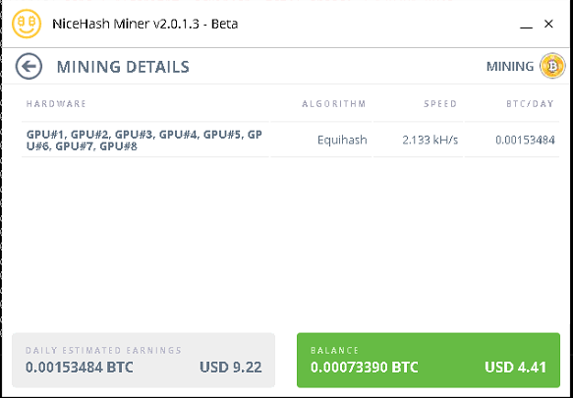Click the BTC/DAY column header
Viewport: 573px width, 398px height.
[530, 104]
